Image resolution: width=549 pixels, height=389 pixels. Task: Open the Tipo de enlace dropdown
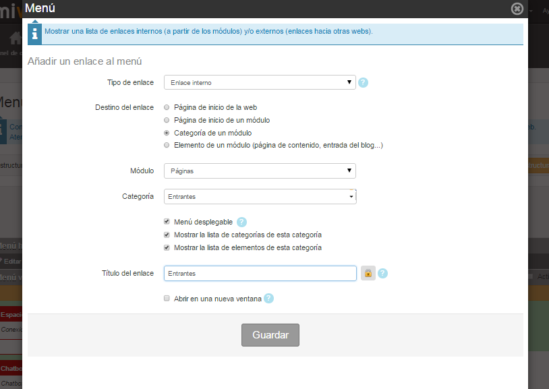[260, 82]
